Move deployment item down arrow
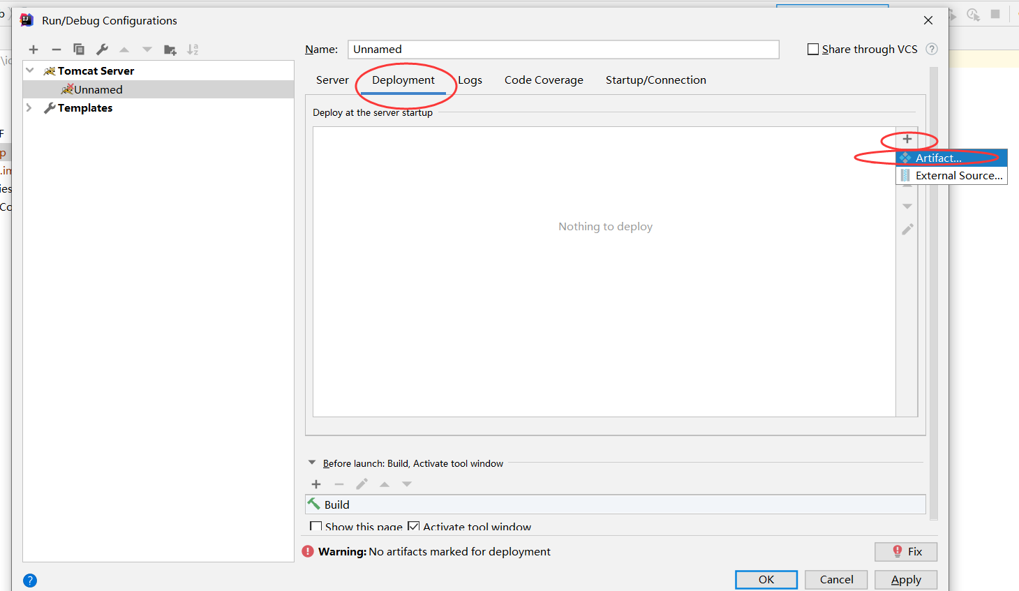Image resolution: width=1019 pixels, height=591 pixels. coord(907,207)
